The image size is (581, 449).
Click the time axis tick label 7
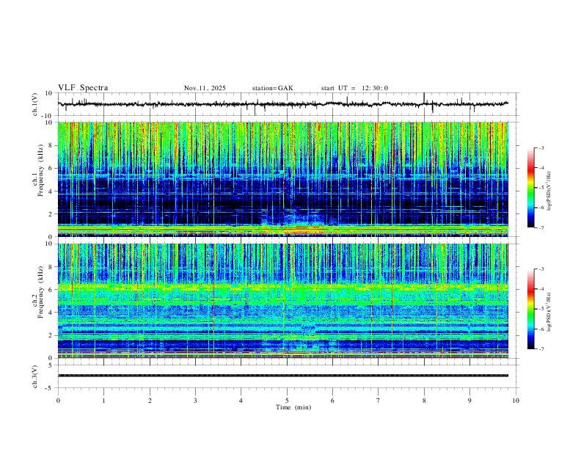point(379,401)
